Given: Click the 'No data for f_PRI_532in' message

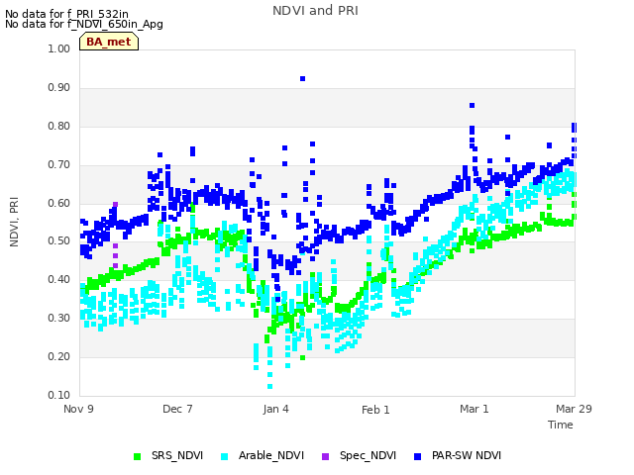Looking at the screenshot, I should (x=66, y=15).
